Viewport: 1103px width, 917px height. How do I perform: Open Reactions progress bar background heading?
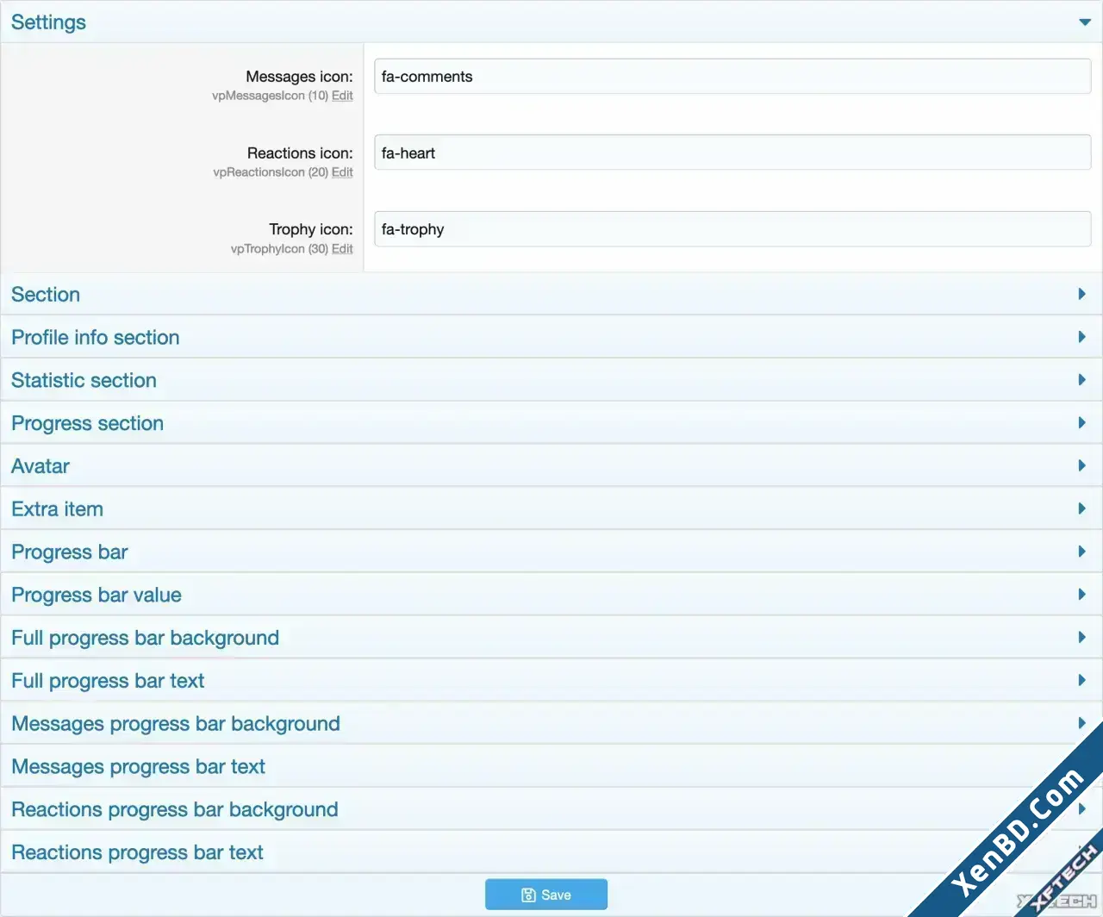(x=175, y=809)
